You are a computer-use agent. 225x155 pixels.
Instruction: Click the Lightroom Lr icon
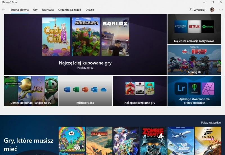pyautogui.click(x=181, y=88)
